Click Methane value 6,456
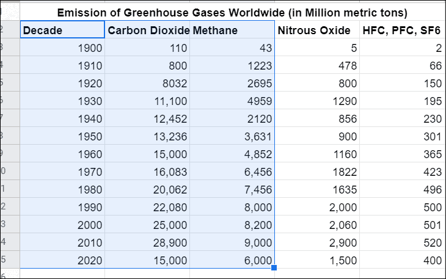This screenshot has width=446, height=279. point(232,172)
